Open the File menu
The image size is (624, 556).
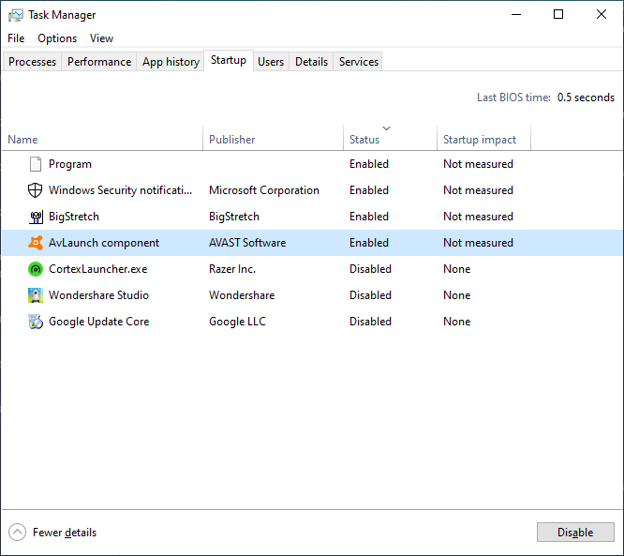click(x=16, y=38)
